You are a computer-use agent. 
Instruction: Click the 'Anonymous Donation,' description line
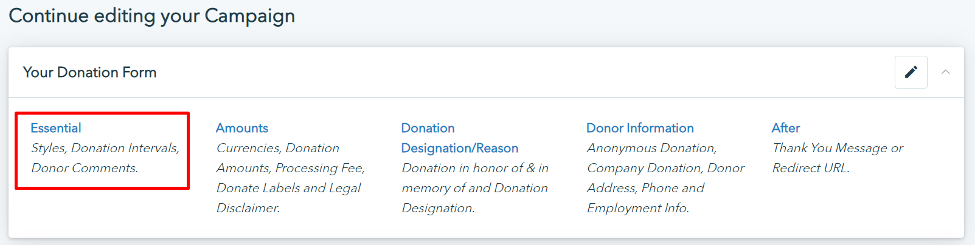pyautogui.click(x=652, y=148)
